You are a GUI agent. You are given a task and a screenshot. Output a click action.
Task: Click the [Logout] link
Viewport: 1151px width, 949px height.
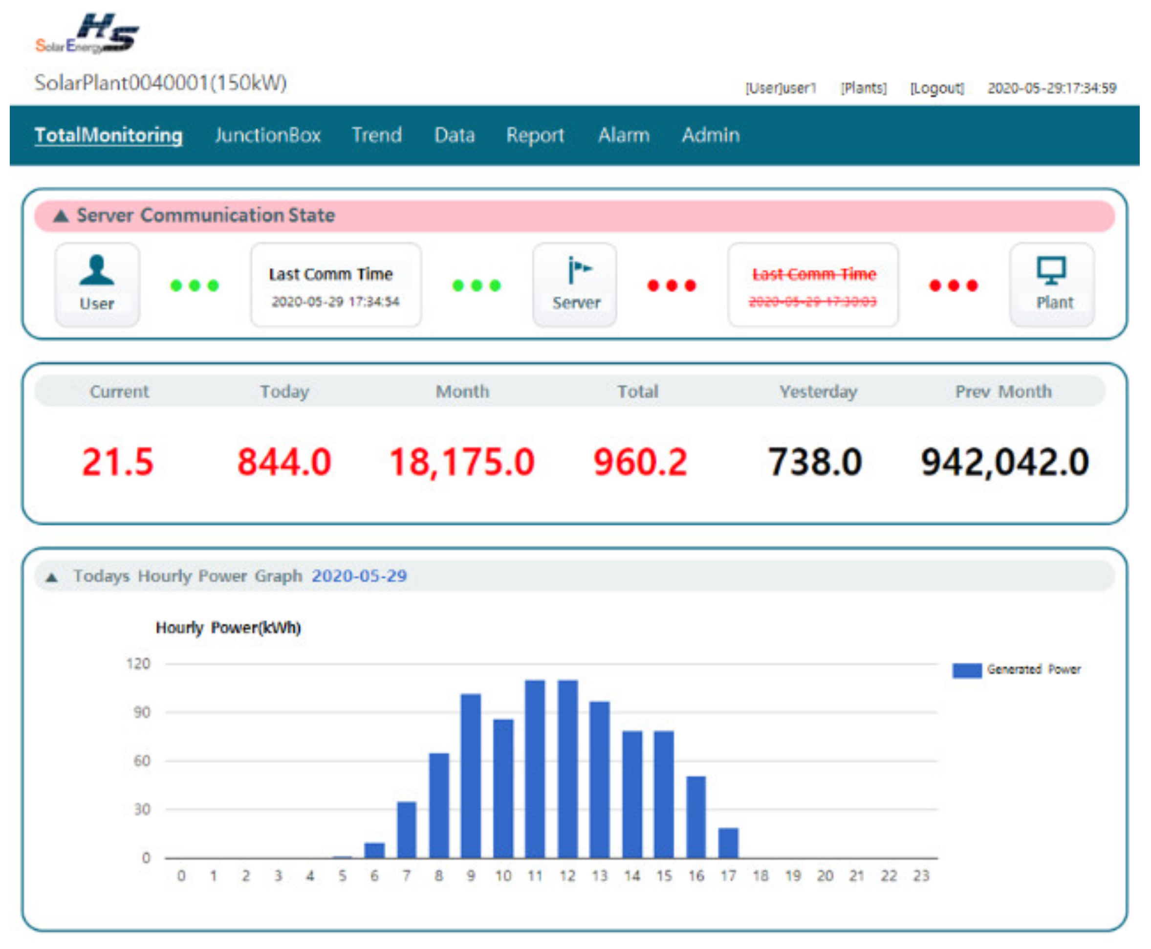(x=937, y=88)
